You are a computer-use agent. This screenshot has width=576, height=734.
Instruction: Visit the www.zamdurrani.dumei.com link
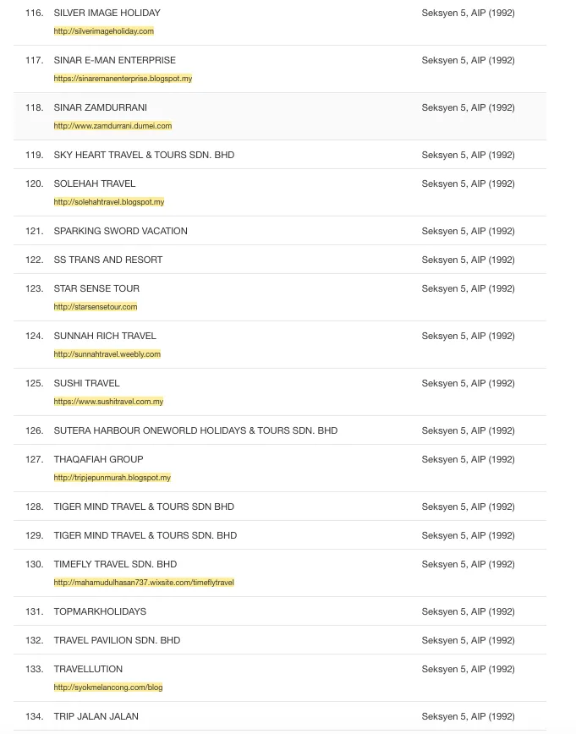click(112, 126)
